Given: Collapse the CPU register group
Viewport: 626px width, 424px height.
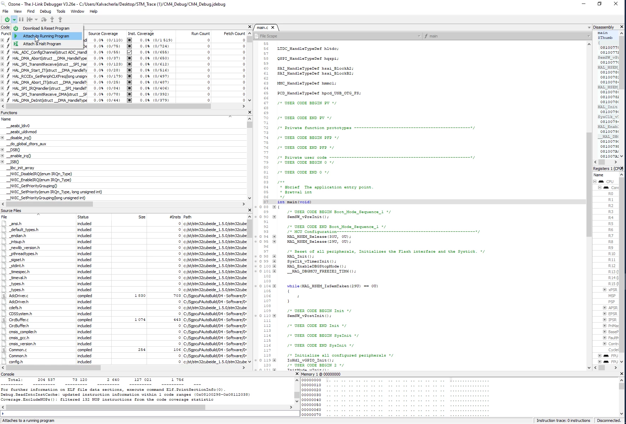Looking at the screenshot, I should [595, 182].
